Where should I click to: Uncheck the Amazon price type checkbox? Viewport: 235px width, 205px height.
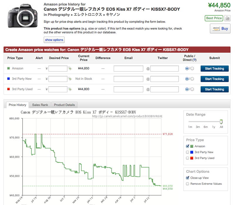click(x=187, y=146)
